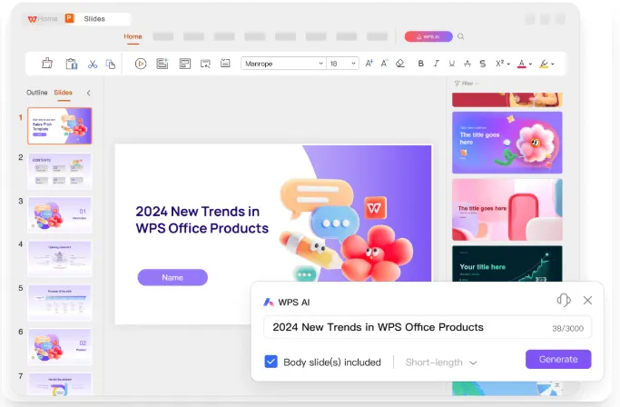Screen dimensions: 620x407
Task: Click the slide section icon with cursor
Action: coord(205,64)
